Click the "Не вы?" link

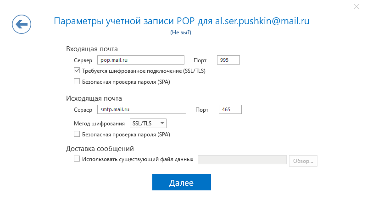coord(181,32)
